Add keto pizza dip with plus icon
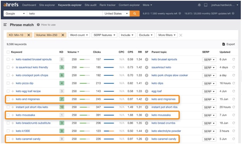 point(13,83)
